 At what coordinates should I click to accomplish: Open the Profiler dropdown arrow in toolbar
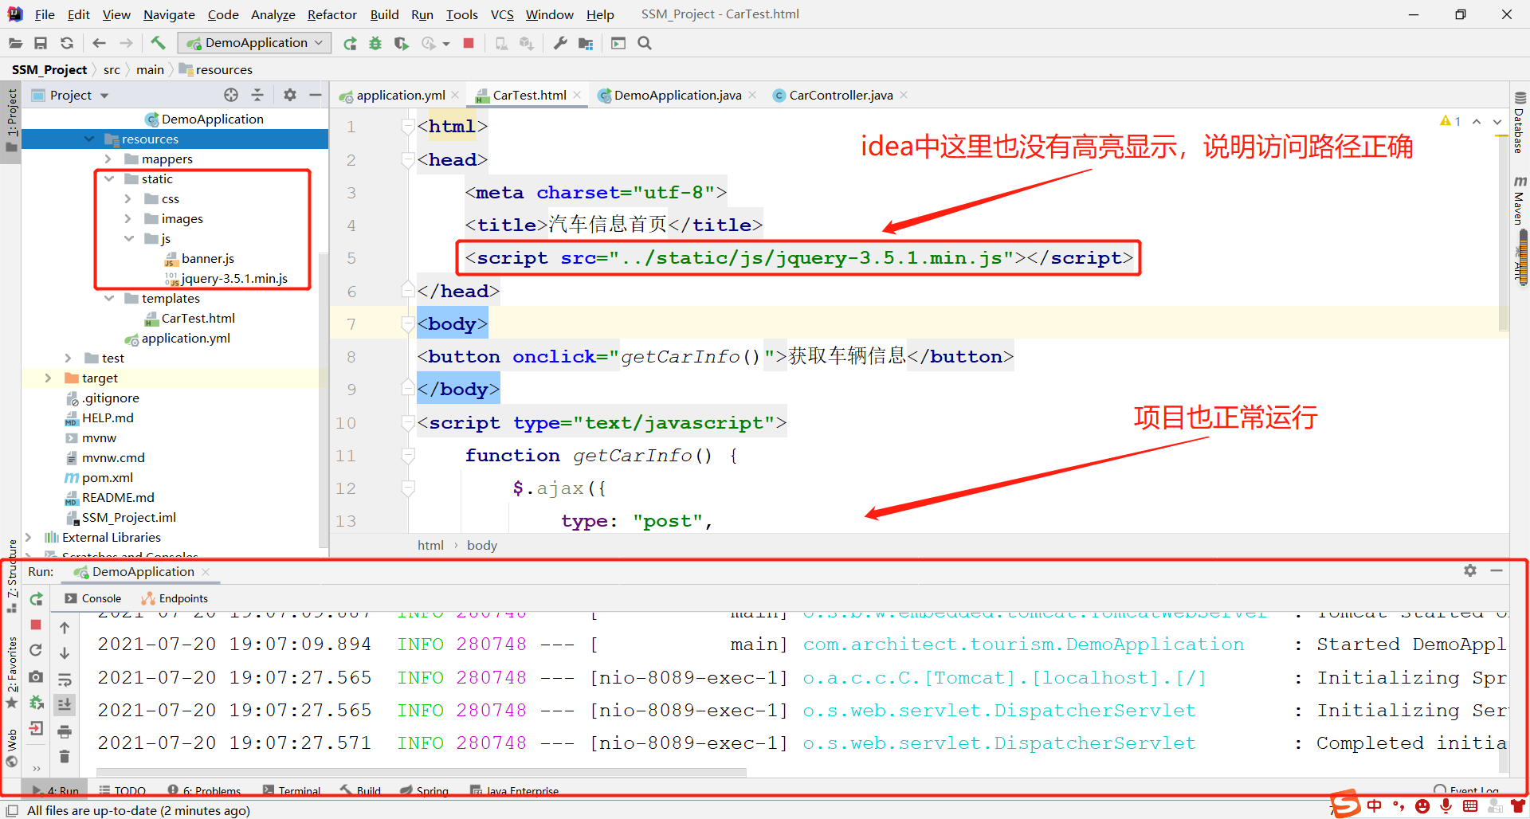pyautogui.click(x=446, y=44)
